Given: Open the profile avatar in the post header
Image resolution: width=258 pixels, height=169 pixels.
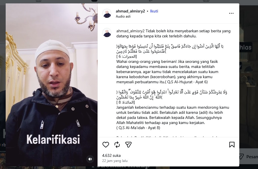Looking at the screenshot, I should click(x=107, y=13).
